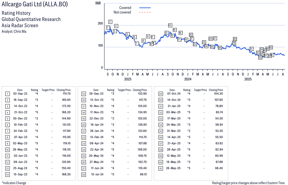Select the 'Covered' legend label
The image size is (288, 185).
[x=125, y=8]
